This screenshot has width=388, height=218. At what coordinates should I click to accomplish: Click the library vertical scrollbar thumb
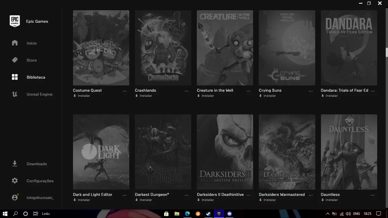click(387, 53)
